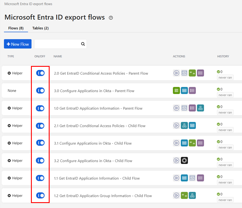242x208 pixels.
Task: Click the green settings icon in the 3.0 flow row
Action: click(176, 91)
